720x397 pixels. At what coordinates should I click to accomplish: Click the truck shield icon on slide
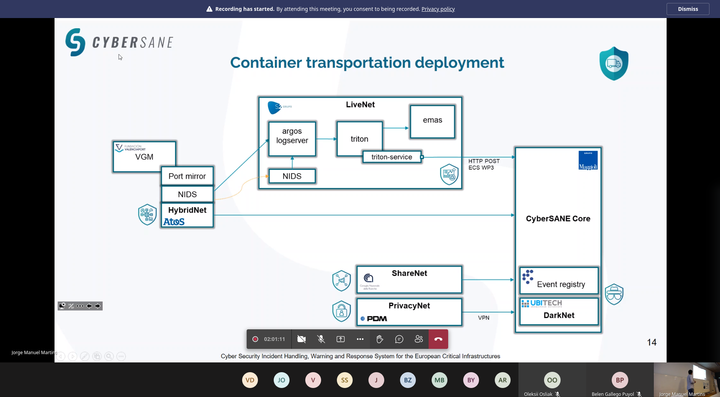coord(614,64)
